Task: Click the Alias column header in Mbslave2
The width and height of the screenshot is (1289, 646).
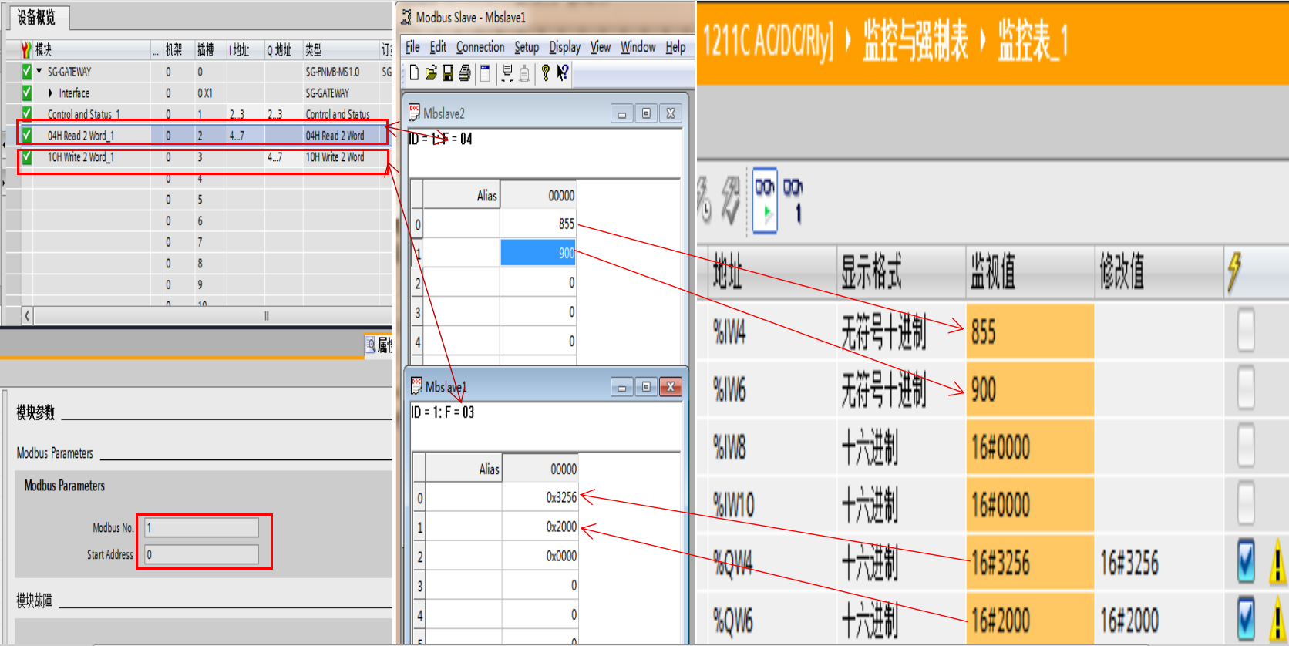Action: pyautogui.click(x=461, y=195)
